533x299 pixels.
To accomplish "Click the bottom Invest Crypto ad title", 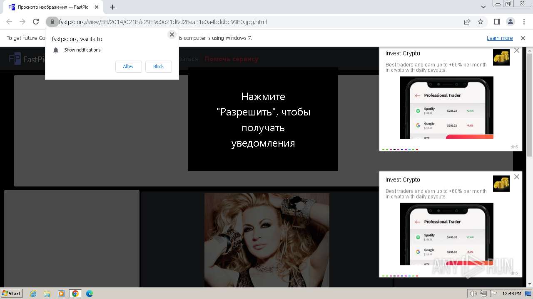I will 403,180.
